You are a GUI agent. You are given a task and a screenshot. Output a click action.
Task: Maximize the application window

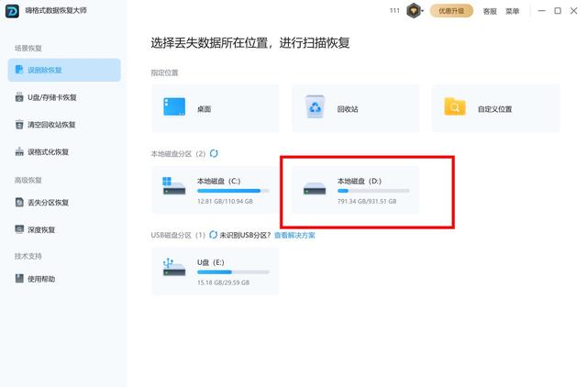click(558, 11)
